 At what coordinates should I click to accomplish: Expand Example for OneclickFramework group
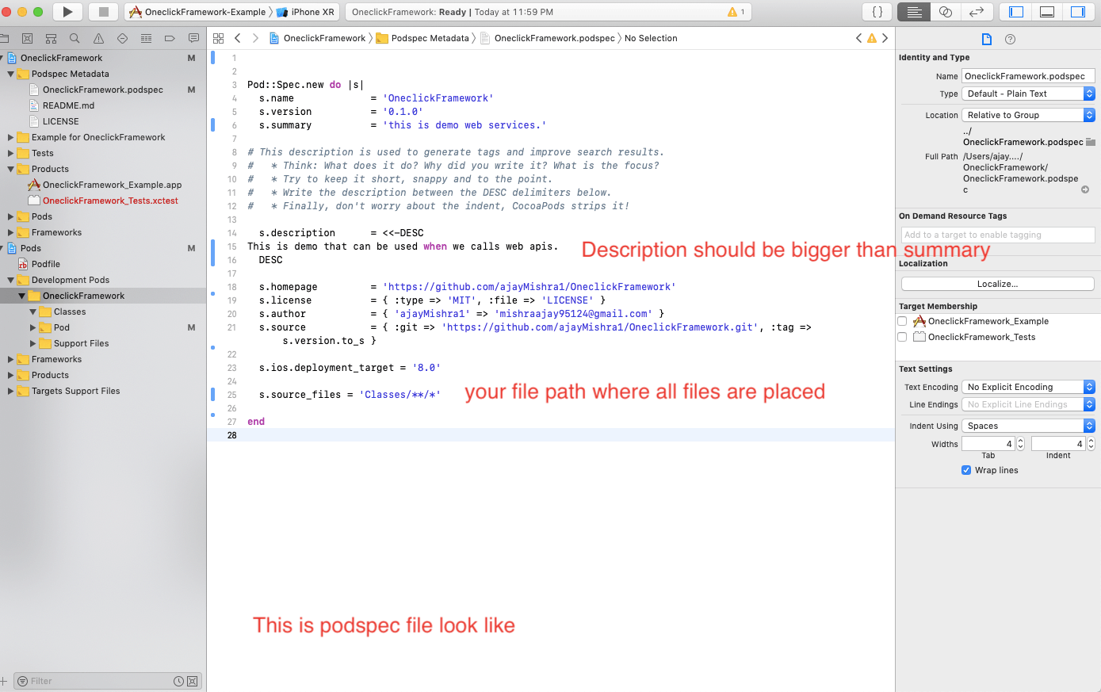tap(11, 137)
